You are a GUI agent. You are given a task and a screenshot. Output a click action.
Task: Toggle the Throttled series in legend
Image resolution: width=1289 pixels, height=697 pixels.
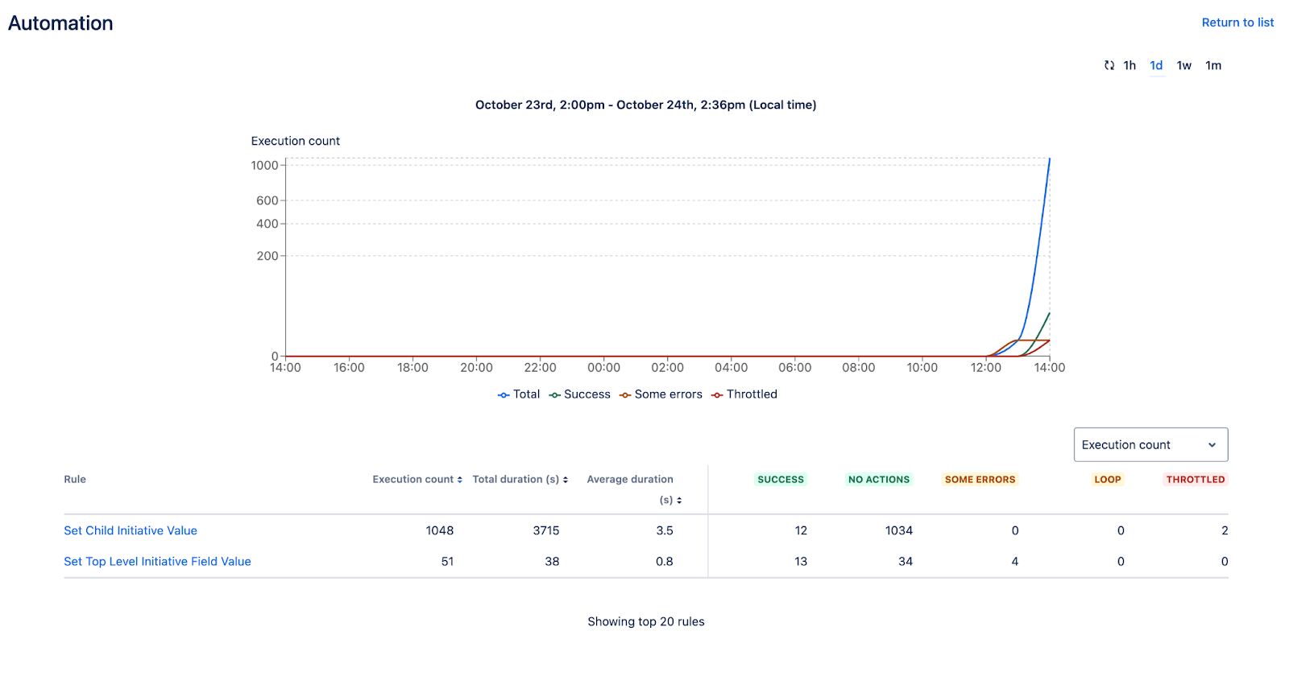744,394
